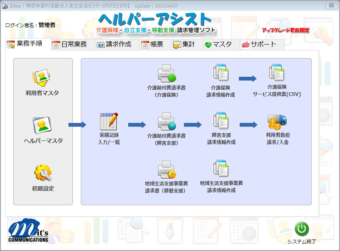
Task: Open the 初期設定 gear icon
Action: pos(43,173)
